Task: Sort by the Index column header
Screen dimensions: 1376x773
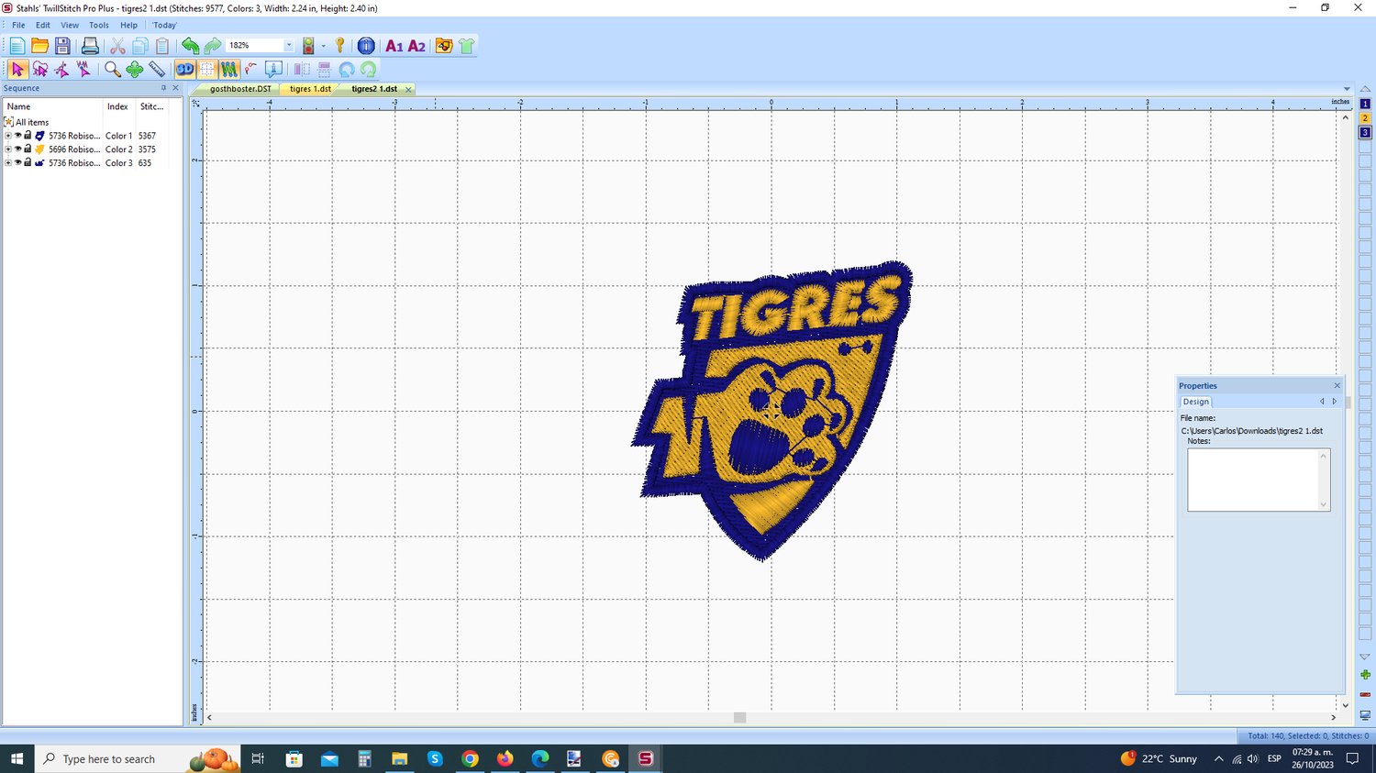Action: (x=117, y=106)
